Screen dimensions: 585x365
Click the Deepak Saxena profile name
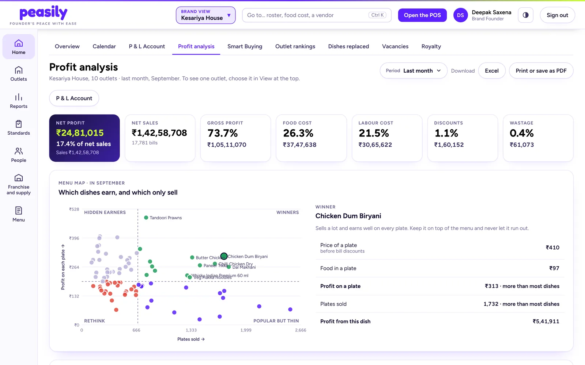click(x=491, y=12)
